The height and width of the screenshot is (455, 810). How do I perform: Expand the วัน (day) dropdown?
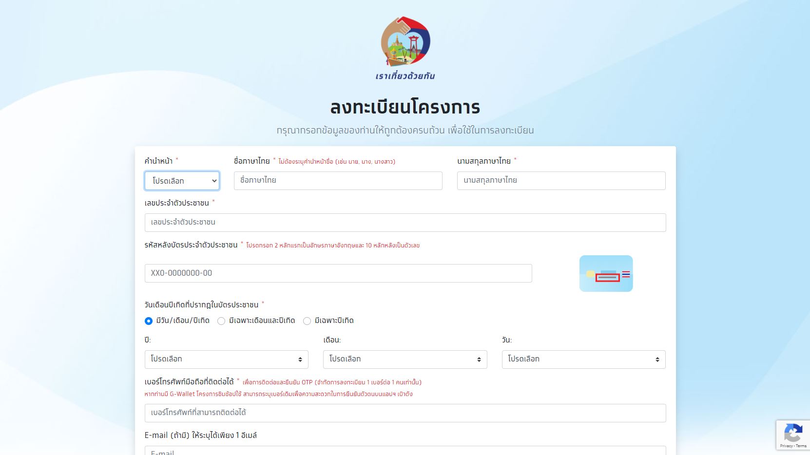point(583,360)
